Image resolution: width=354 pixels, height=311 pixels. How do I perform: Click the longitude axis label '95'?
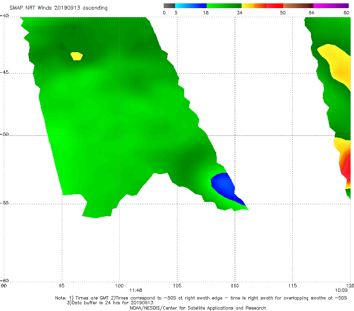[x=61, y=286]
